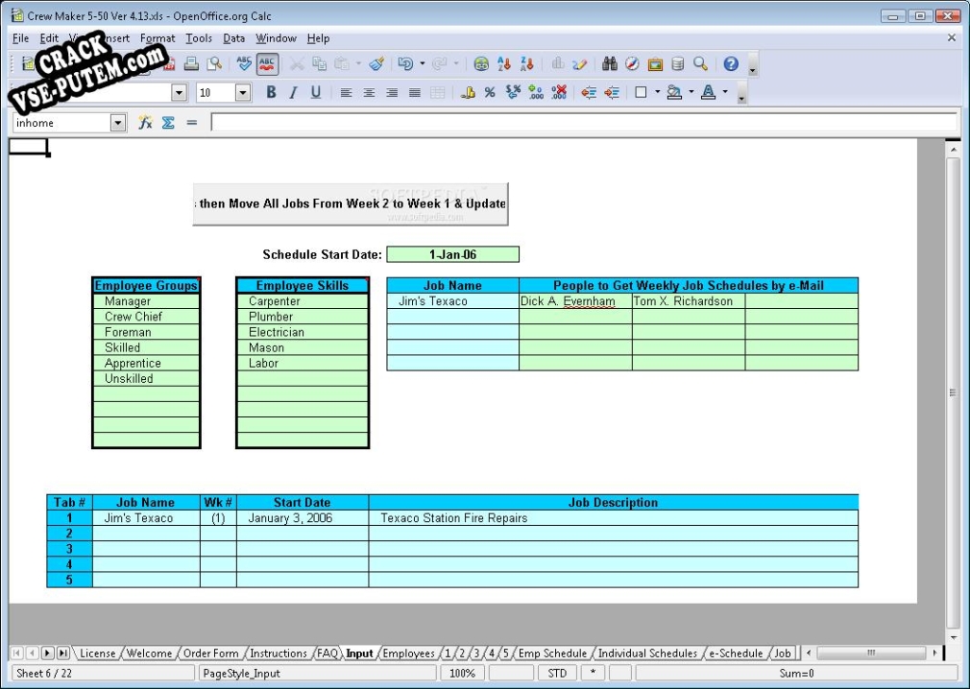Open the Background Color dropdown arrow
This screenshot has width=970, height=689.
pyautogui.click(x=691, y=92)
